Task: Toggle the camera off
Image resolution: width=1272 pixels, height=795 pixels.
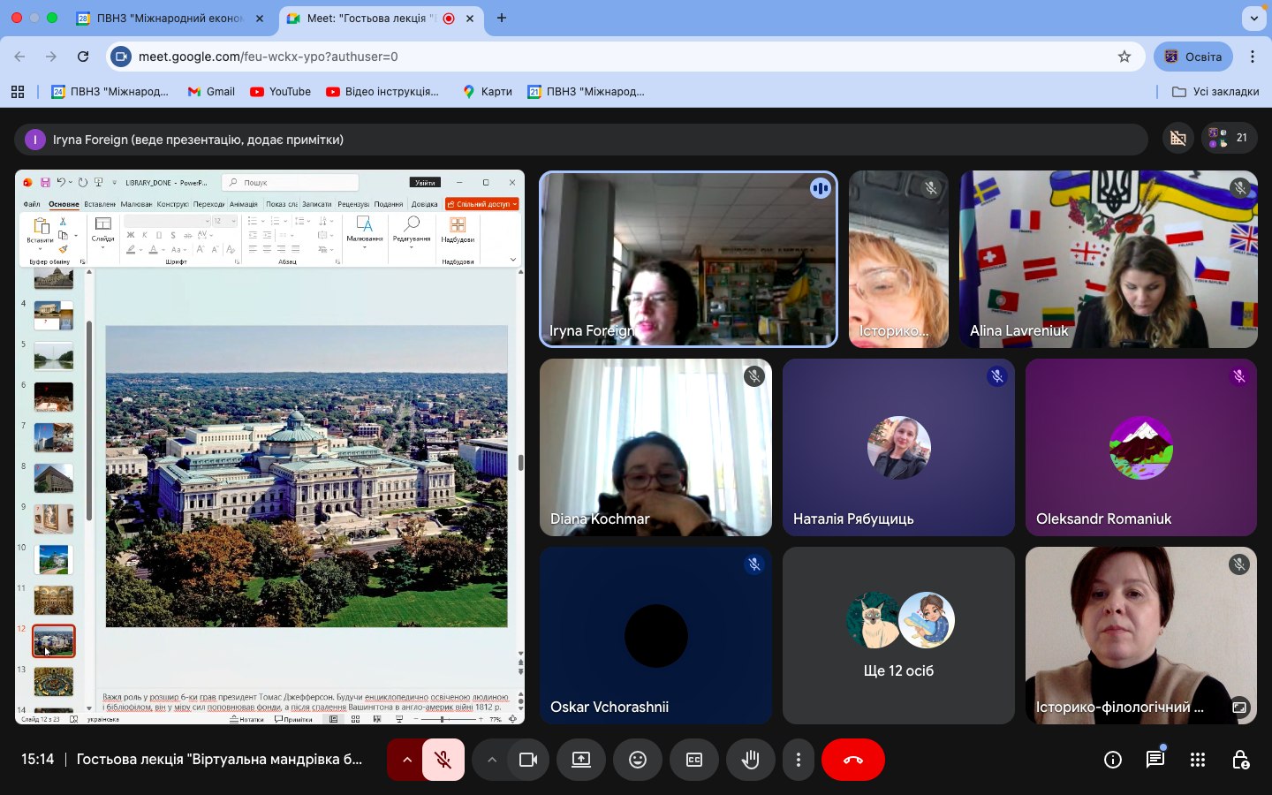Action: coord(528,760)
